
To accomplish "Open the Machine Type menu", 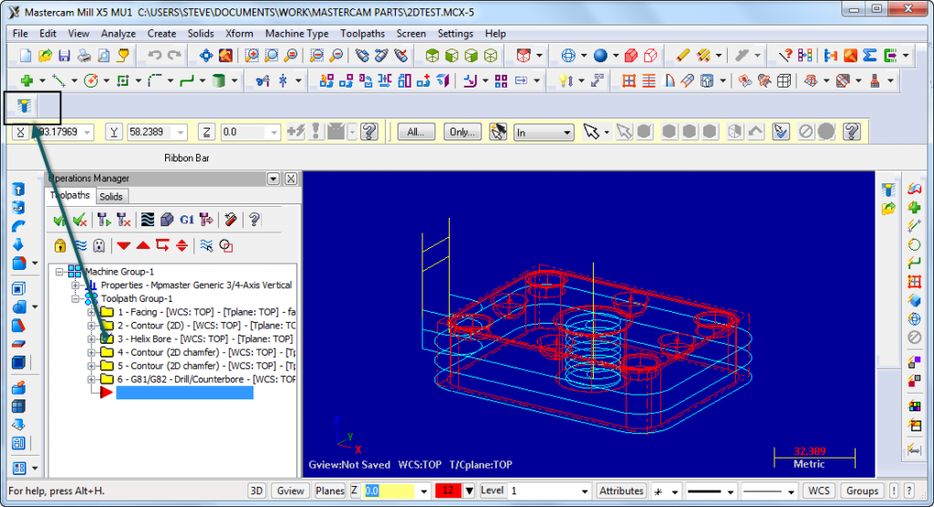I will 296,34.
